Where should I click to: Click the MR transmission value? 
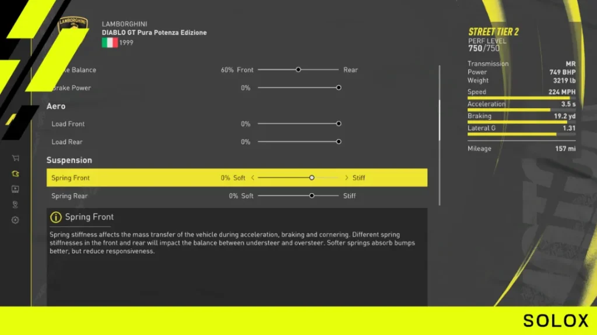pyautogui.click(x=571, y=64)
